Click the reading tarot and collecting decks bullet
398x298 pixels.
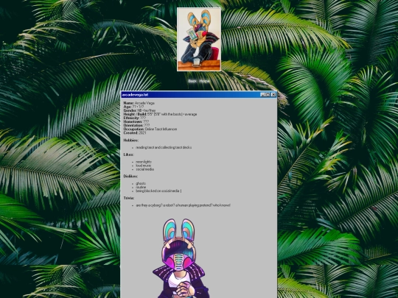(164, 147)
